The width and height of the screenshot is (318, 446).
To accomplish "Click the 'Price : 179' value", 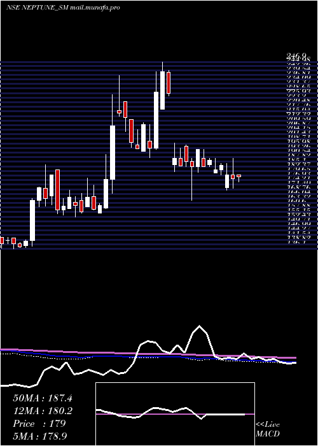I will coord(39,424).
